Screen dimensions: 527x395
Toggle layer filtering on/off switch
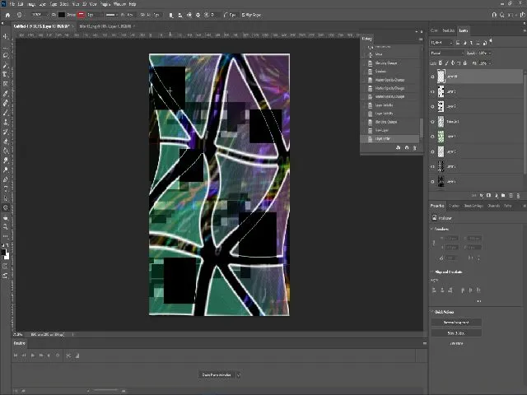[491, 42]
